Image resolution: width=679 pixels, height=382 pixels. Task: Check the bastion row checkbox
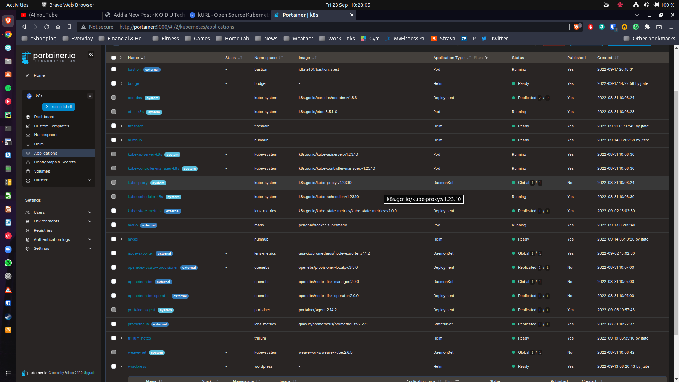coord(114,69)
